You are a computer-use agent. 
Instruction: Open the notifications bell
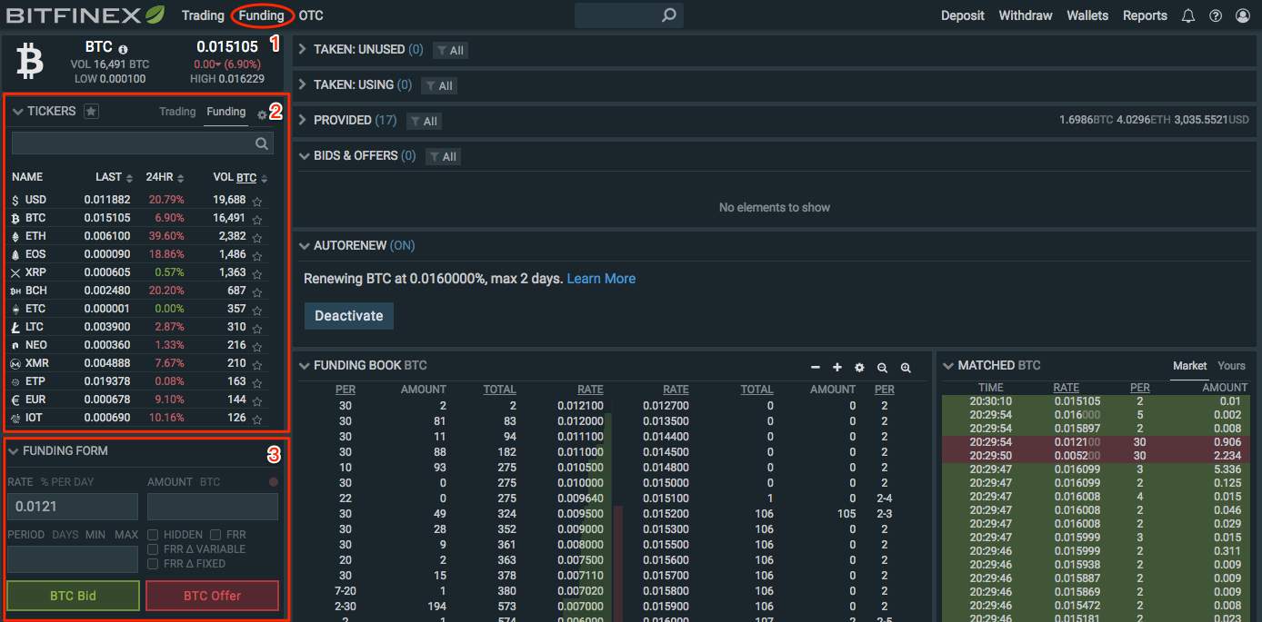pos(1187,15)
